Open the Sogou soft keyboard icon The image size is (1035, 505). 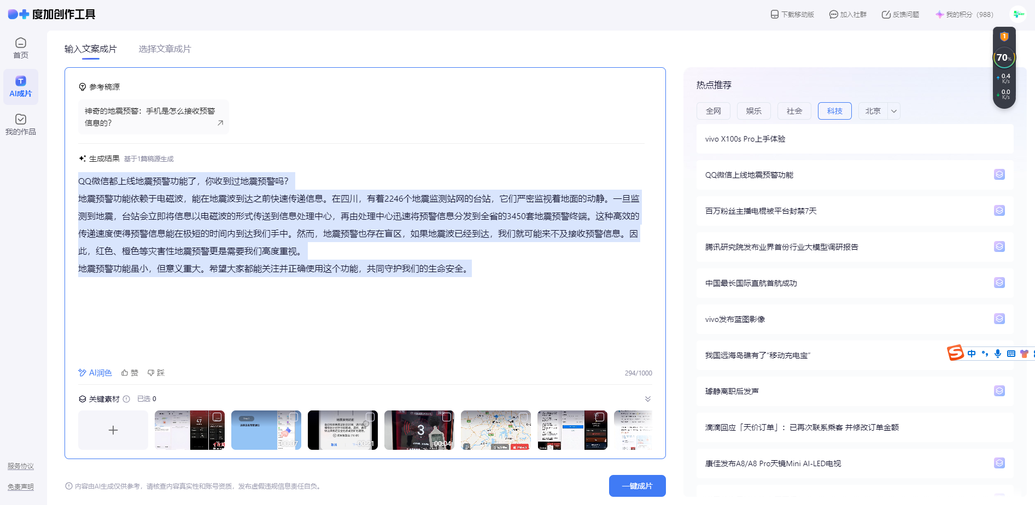click(1011, 354)
